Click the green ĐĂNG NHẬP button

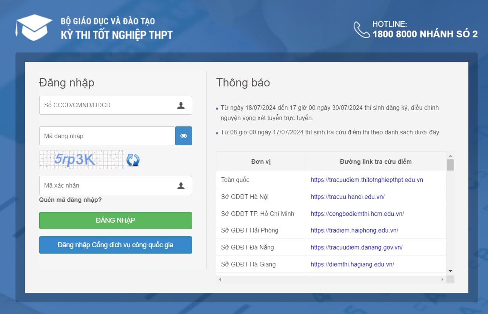point(115,220)
